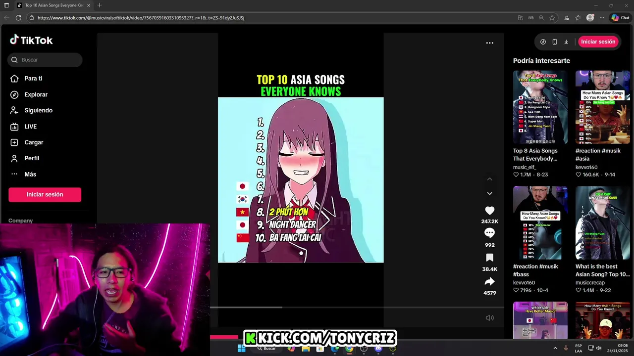Viewport: 634px width, 356px height.
Task: Open the video three-dots options menu
Action: point(489,43)
